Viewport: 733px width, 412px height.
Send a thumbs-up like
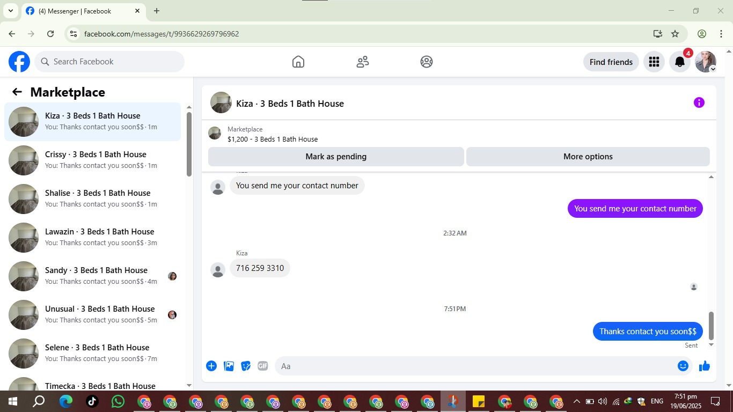coord(705,366)
